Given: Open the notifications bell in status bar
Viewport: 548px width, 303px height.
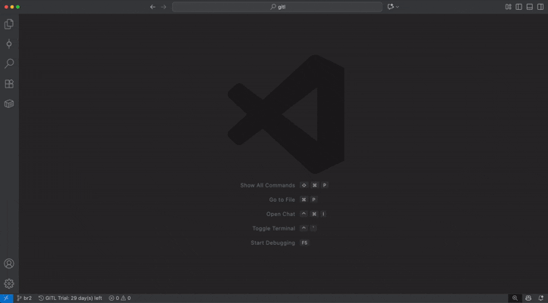Looking at the screenshot, I should tap(540, 298).
